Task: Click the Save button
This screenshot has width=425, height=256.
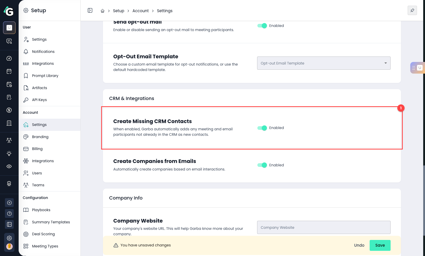Action: tap(380, 245)
